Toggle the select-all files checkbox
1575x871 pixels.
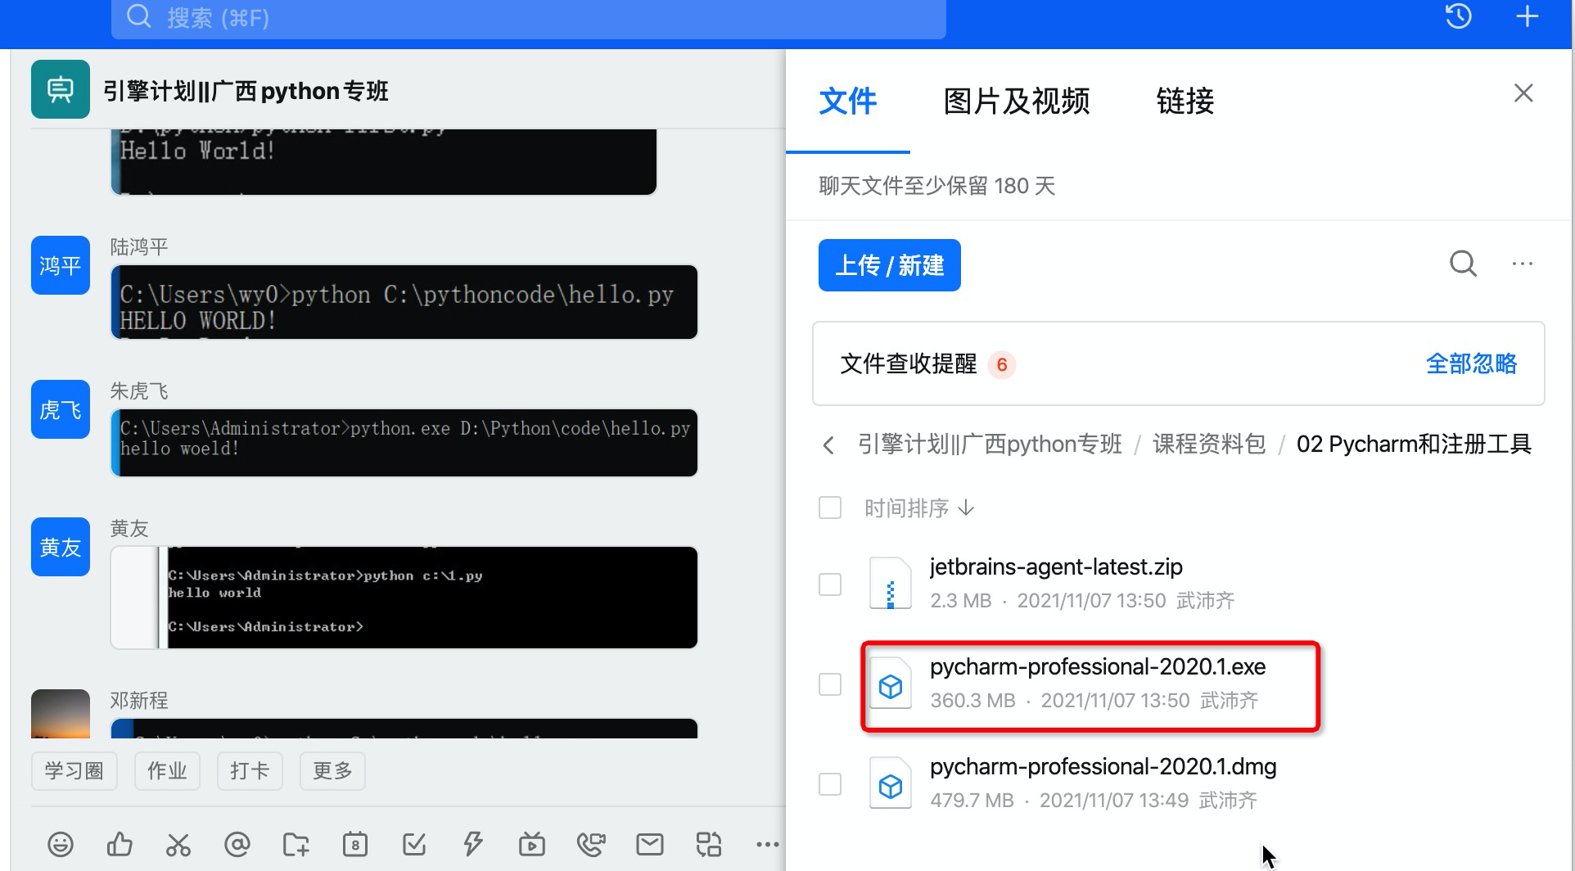tap(830, 508)
